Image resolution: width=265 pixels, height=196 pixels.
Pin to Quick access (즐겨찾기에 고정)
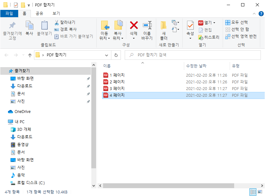[x=12, y=30]
